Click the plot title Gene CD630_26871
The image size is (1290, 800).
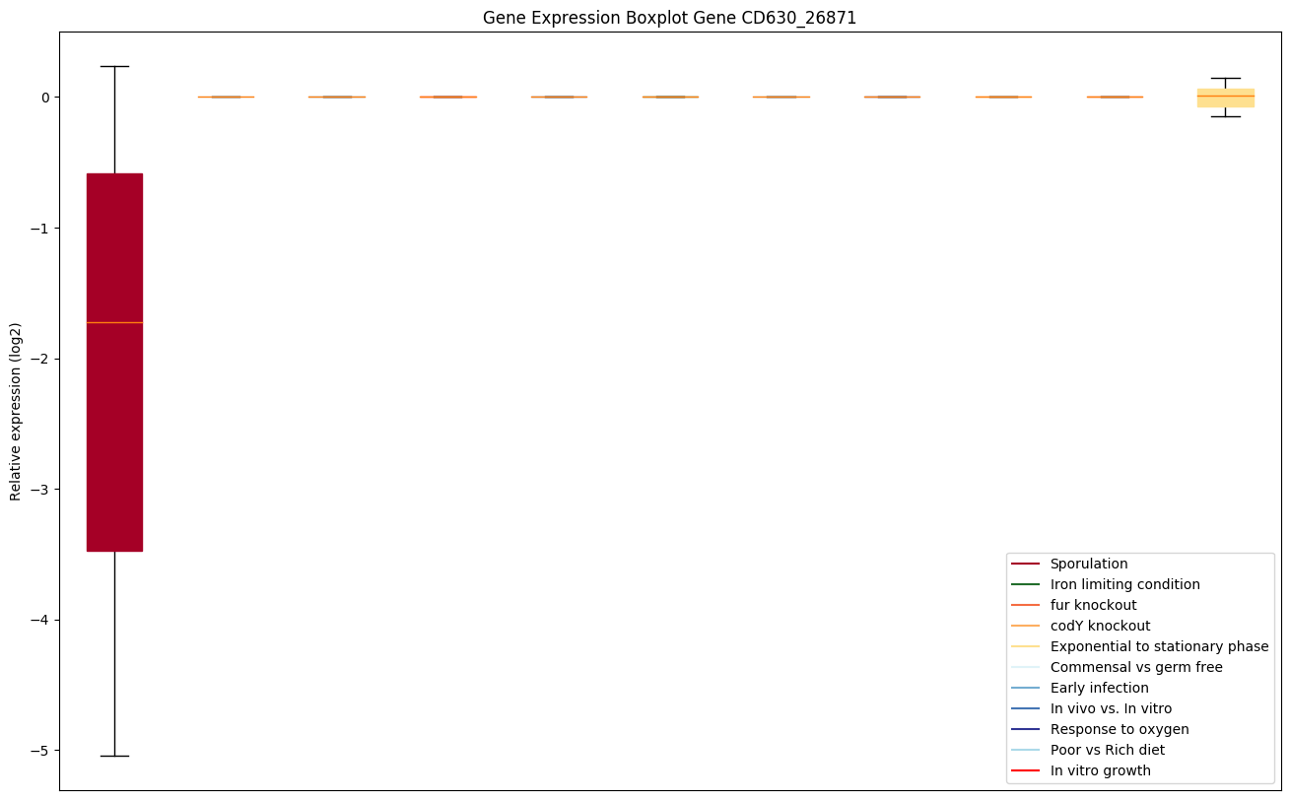pos(669,18)
